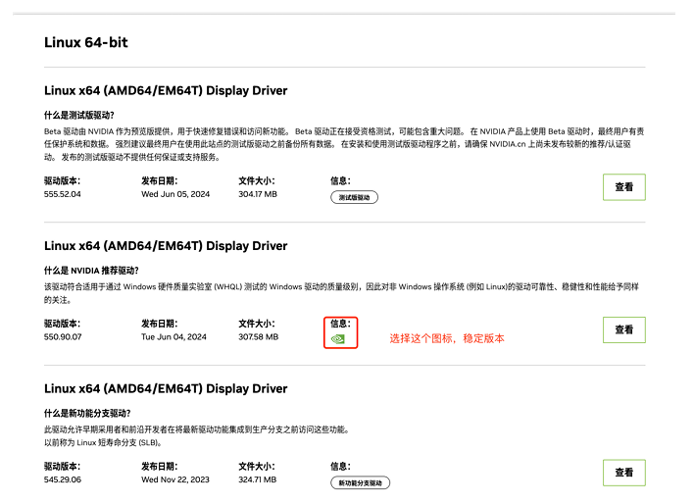Open 查看 for driver version 555.52.04
This screenshot has width=694, height=503.
(624, 187)
